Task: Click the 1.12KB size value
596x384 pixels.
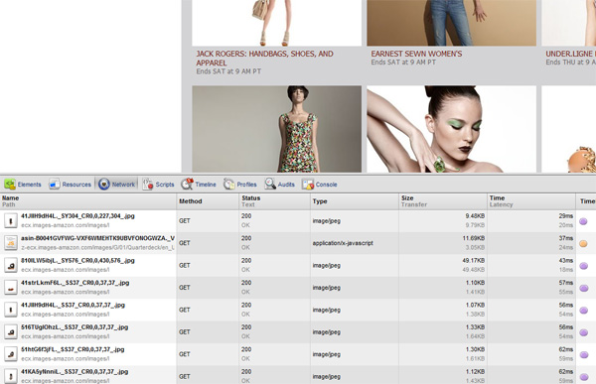Action: click(x=475, y=371)
